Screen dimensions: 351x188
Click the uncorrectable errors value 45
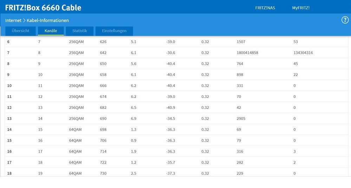click(295, 64)
